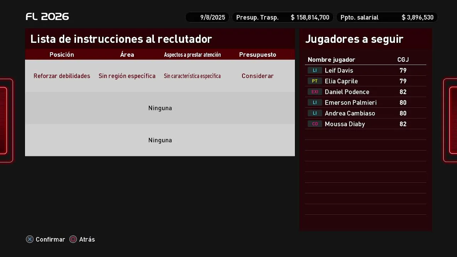Open the second instruction slot labeled Ninguna
The image size is (457, 257).
(x=160, y=108)
